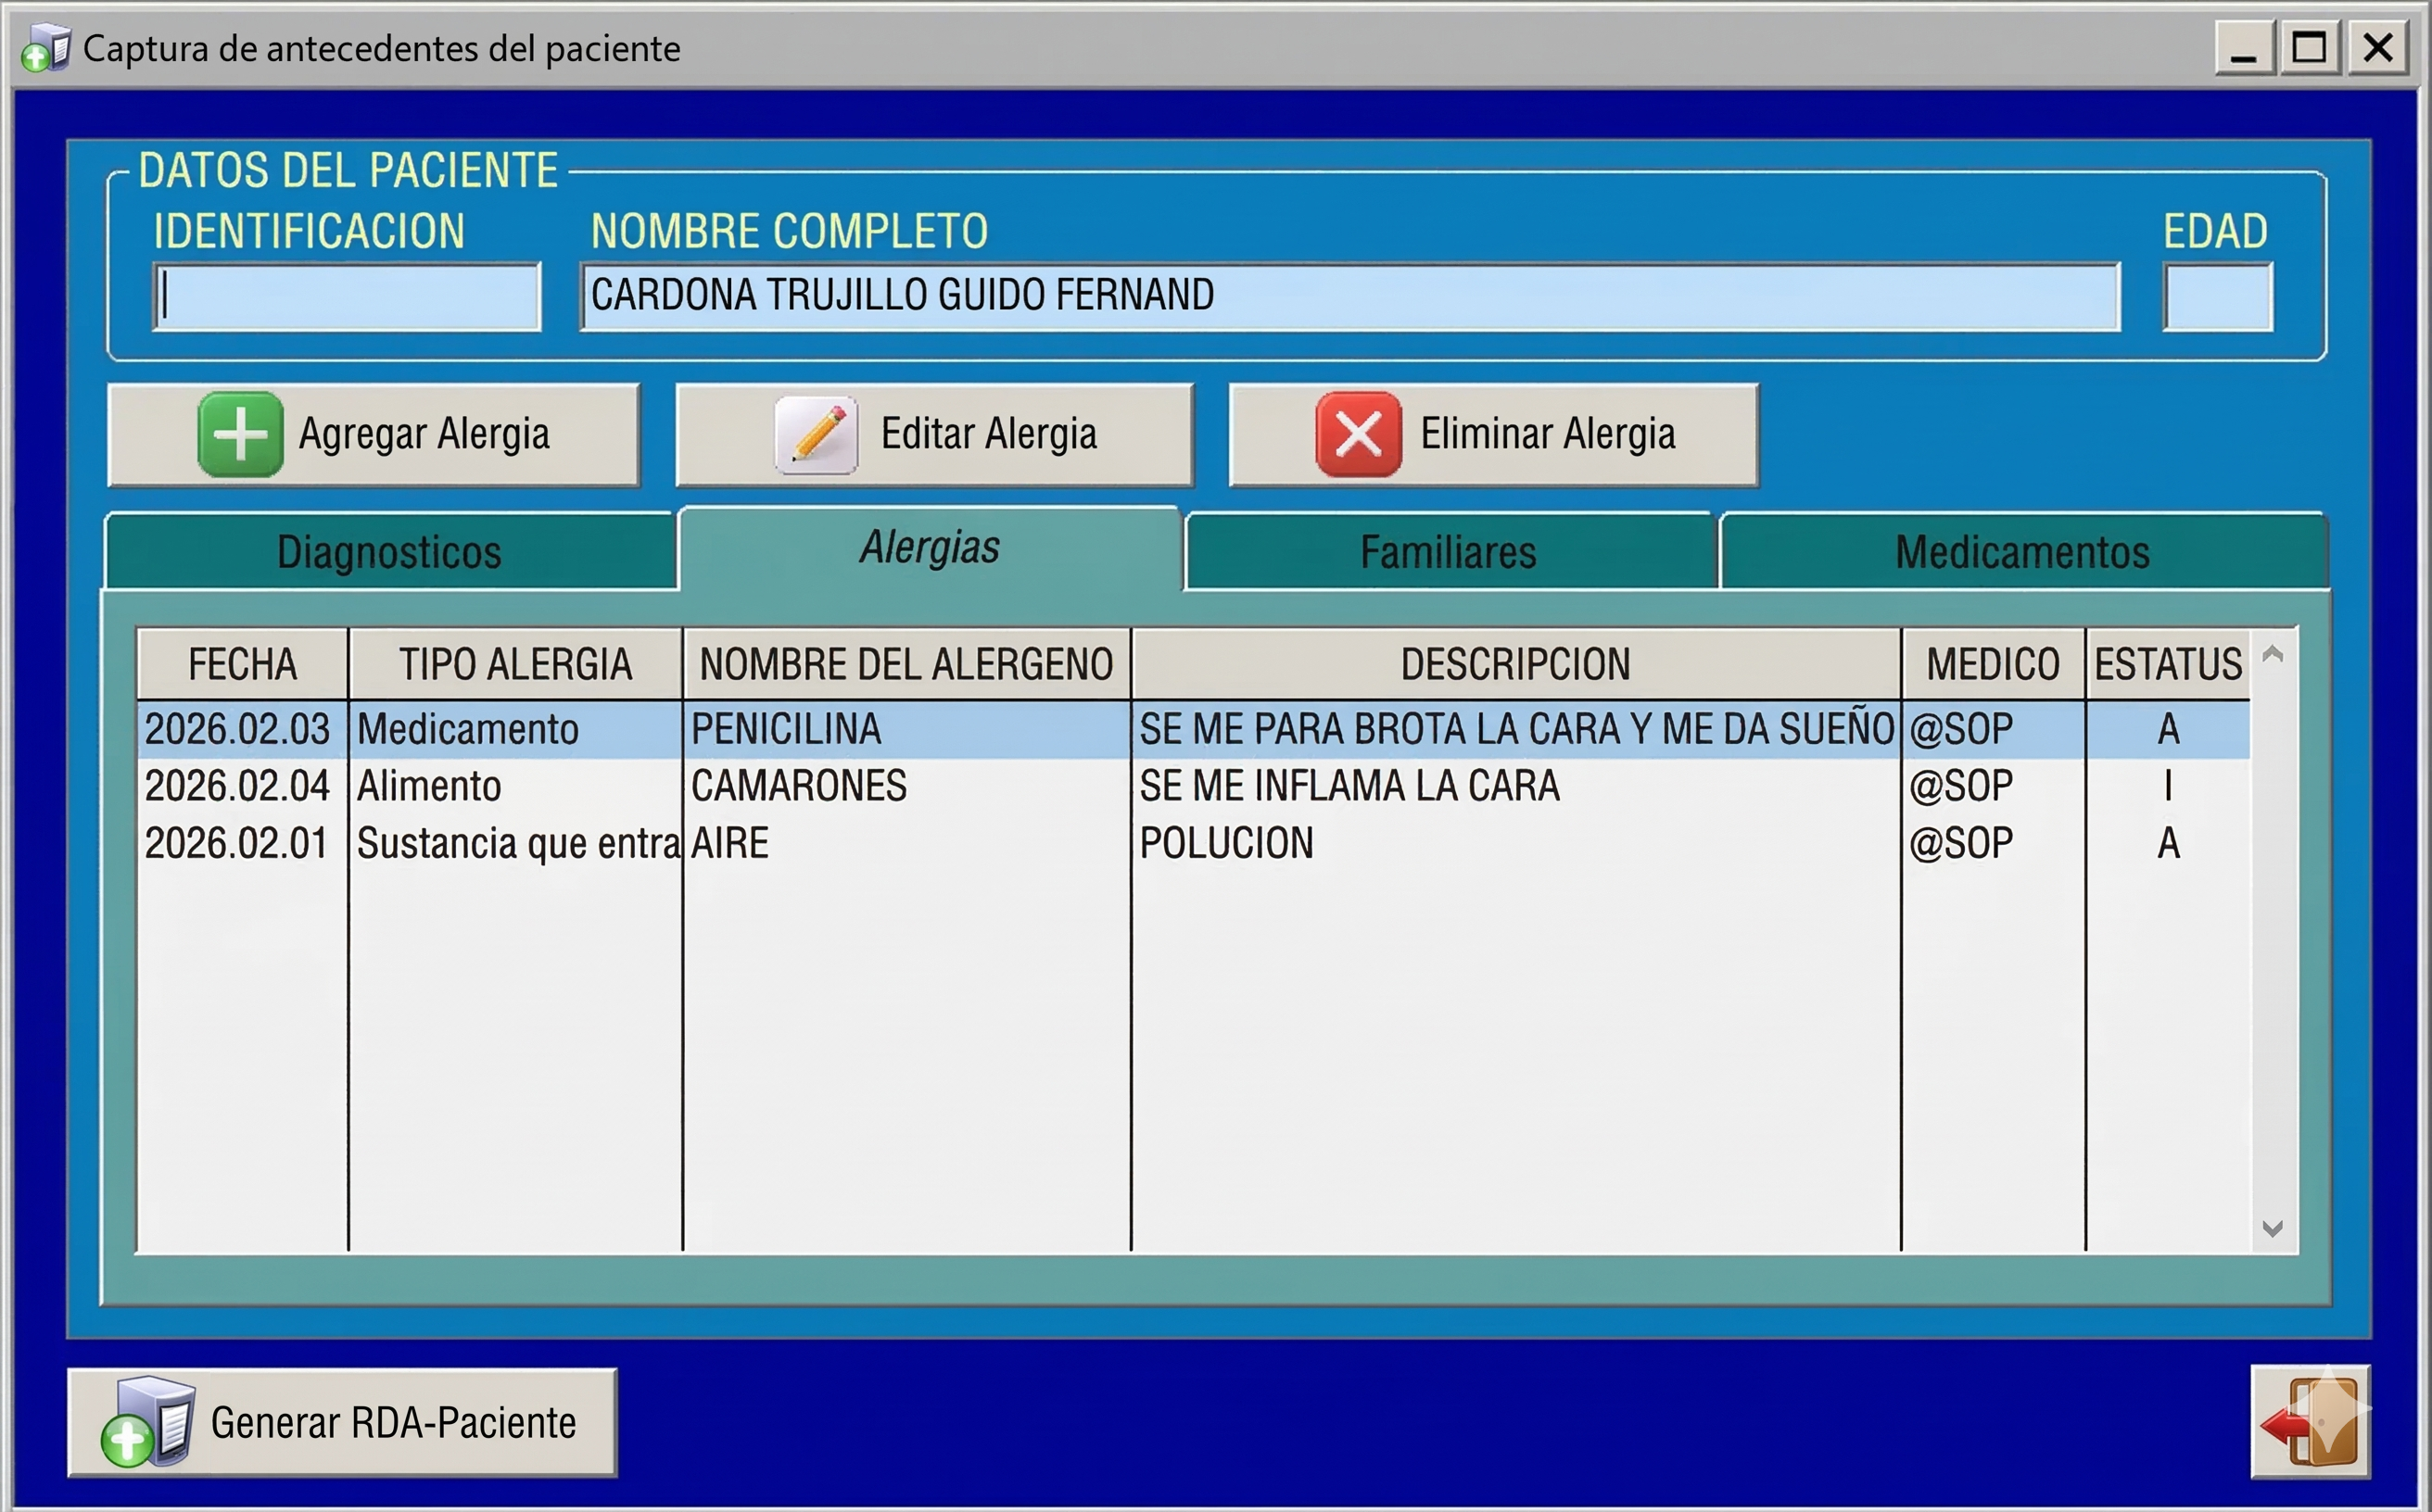The height and width of the screenshot is (1512, 2432).
Task: Click the title bar application icon
Action: 46,48
